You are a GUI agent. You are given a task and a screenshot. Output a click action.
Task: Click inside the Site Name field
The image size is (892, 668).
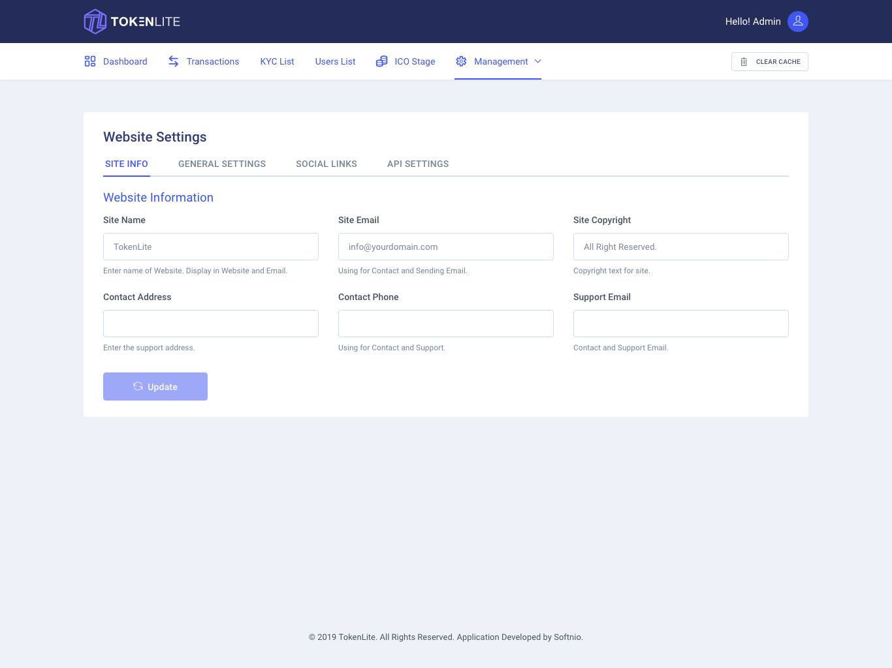click(x=210, y=247)
